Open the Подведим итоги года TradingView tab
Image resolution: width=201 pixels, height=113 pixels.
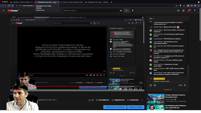click(x=97, y=2)
